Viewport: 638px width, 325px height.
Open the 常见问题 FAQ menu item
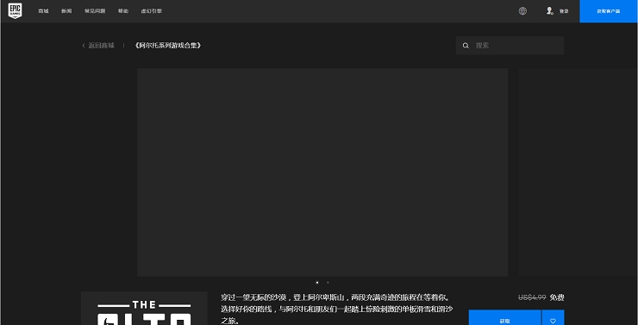(95, 11)
